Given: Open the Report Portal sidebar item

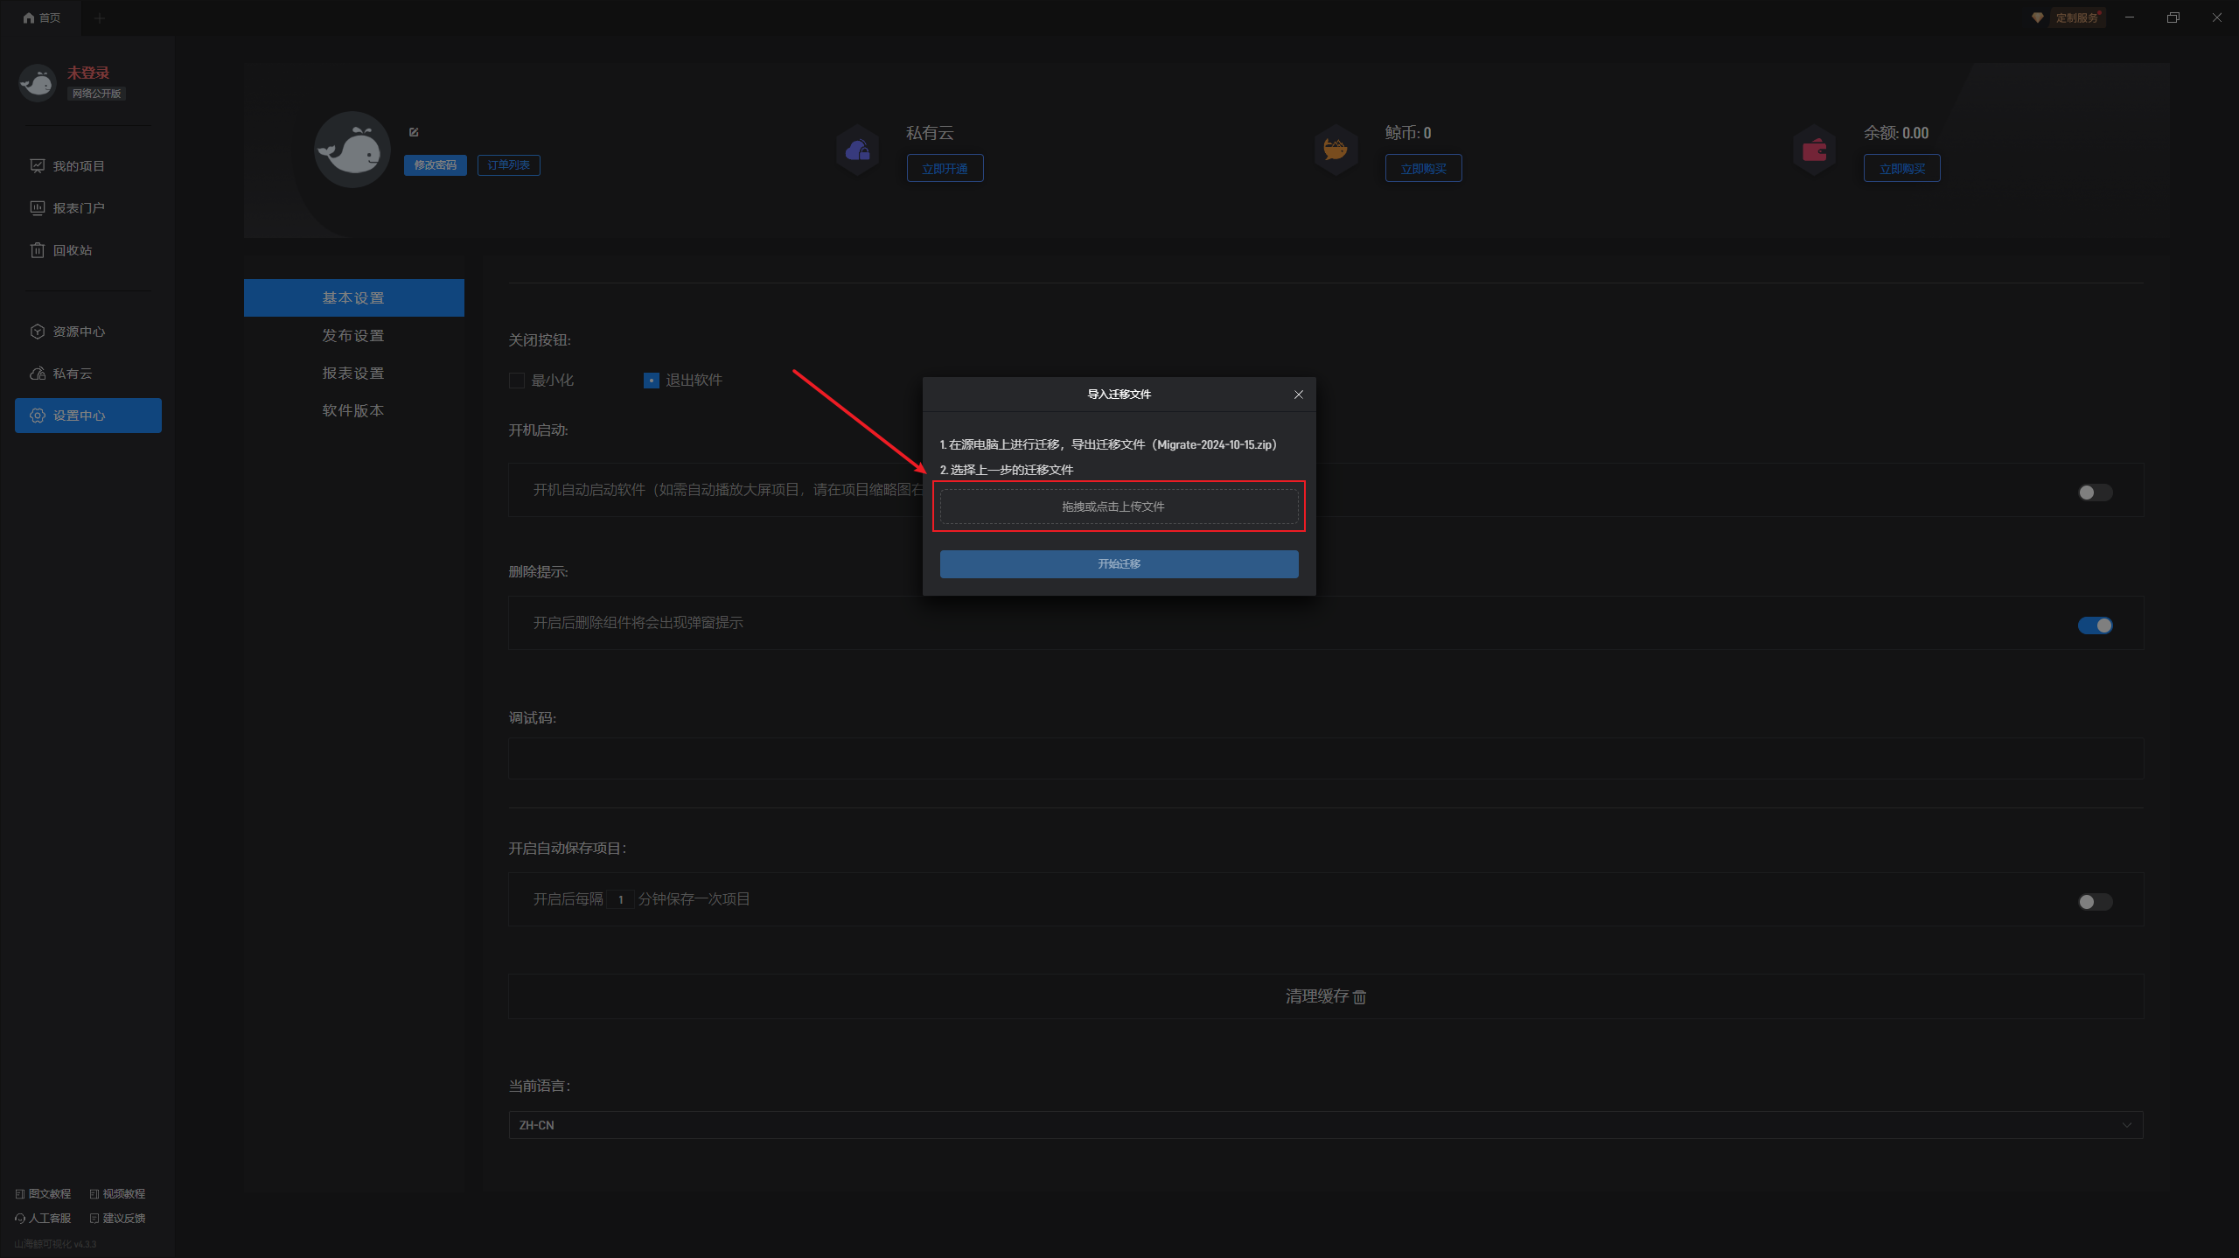Looking at the screenshot, I should (x=79, y=208).
